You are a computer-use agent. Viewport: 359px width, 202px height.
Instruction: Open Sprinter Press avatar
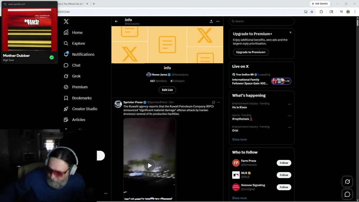click(x=118, y=104)
